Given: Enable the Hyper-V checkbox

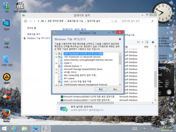Looking at the screenshot, I should (59, 63).
